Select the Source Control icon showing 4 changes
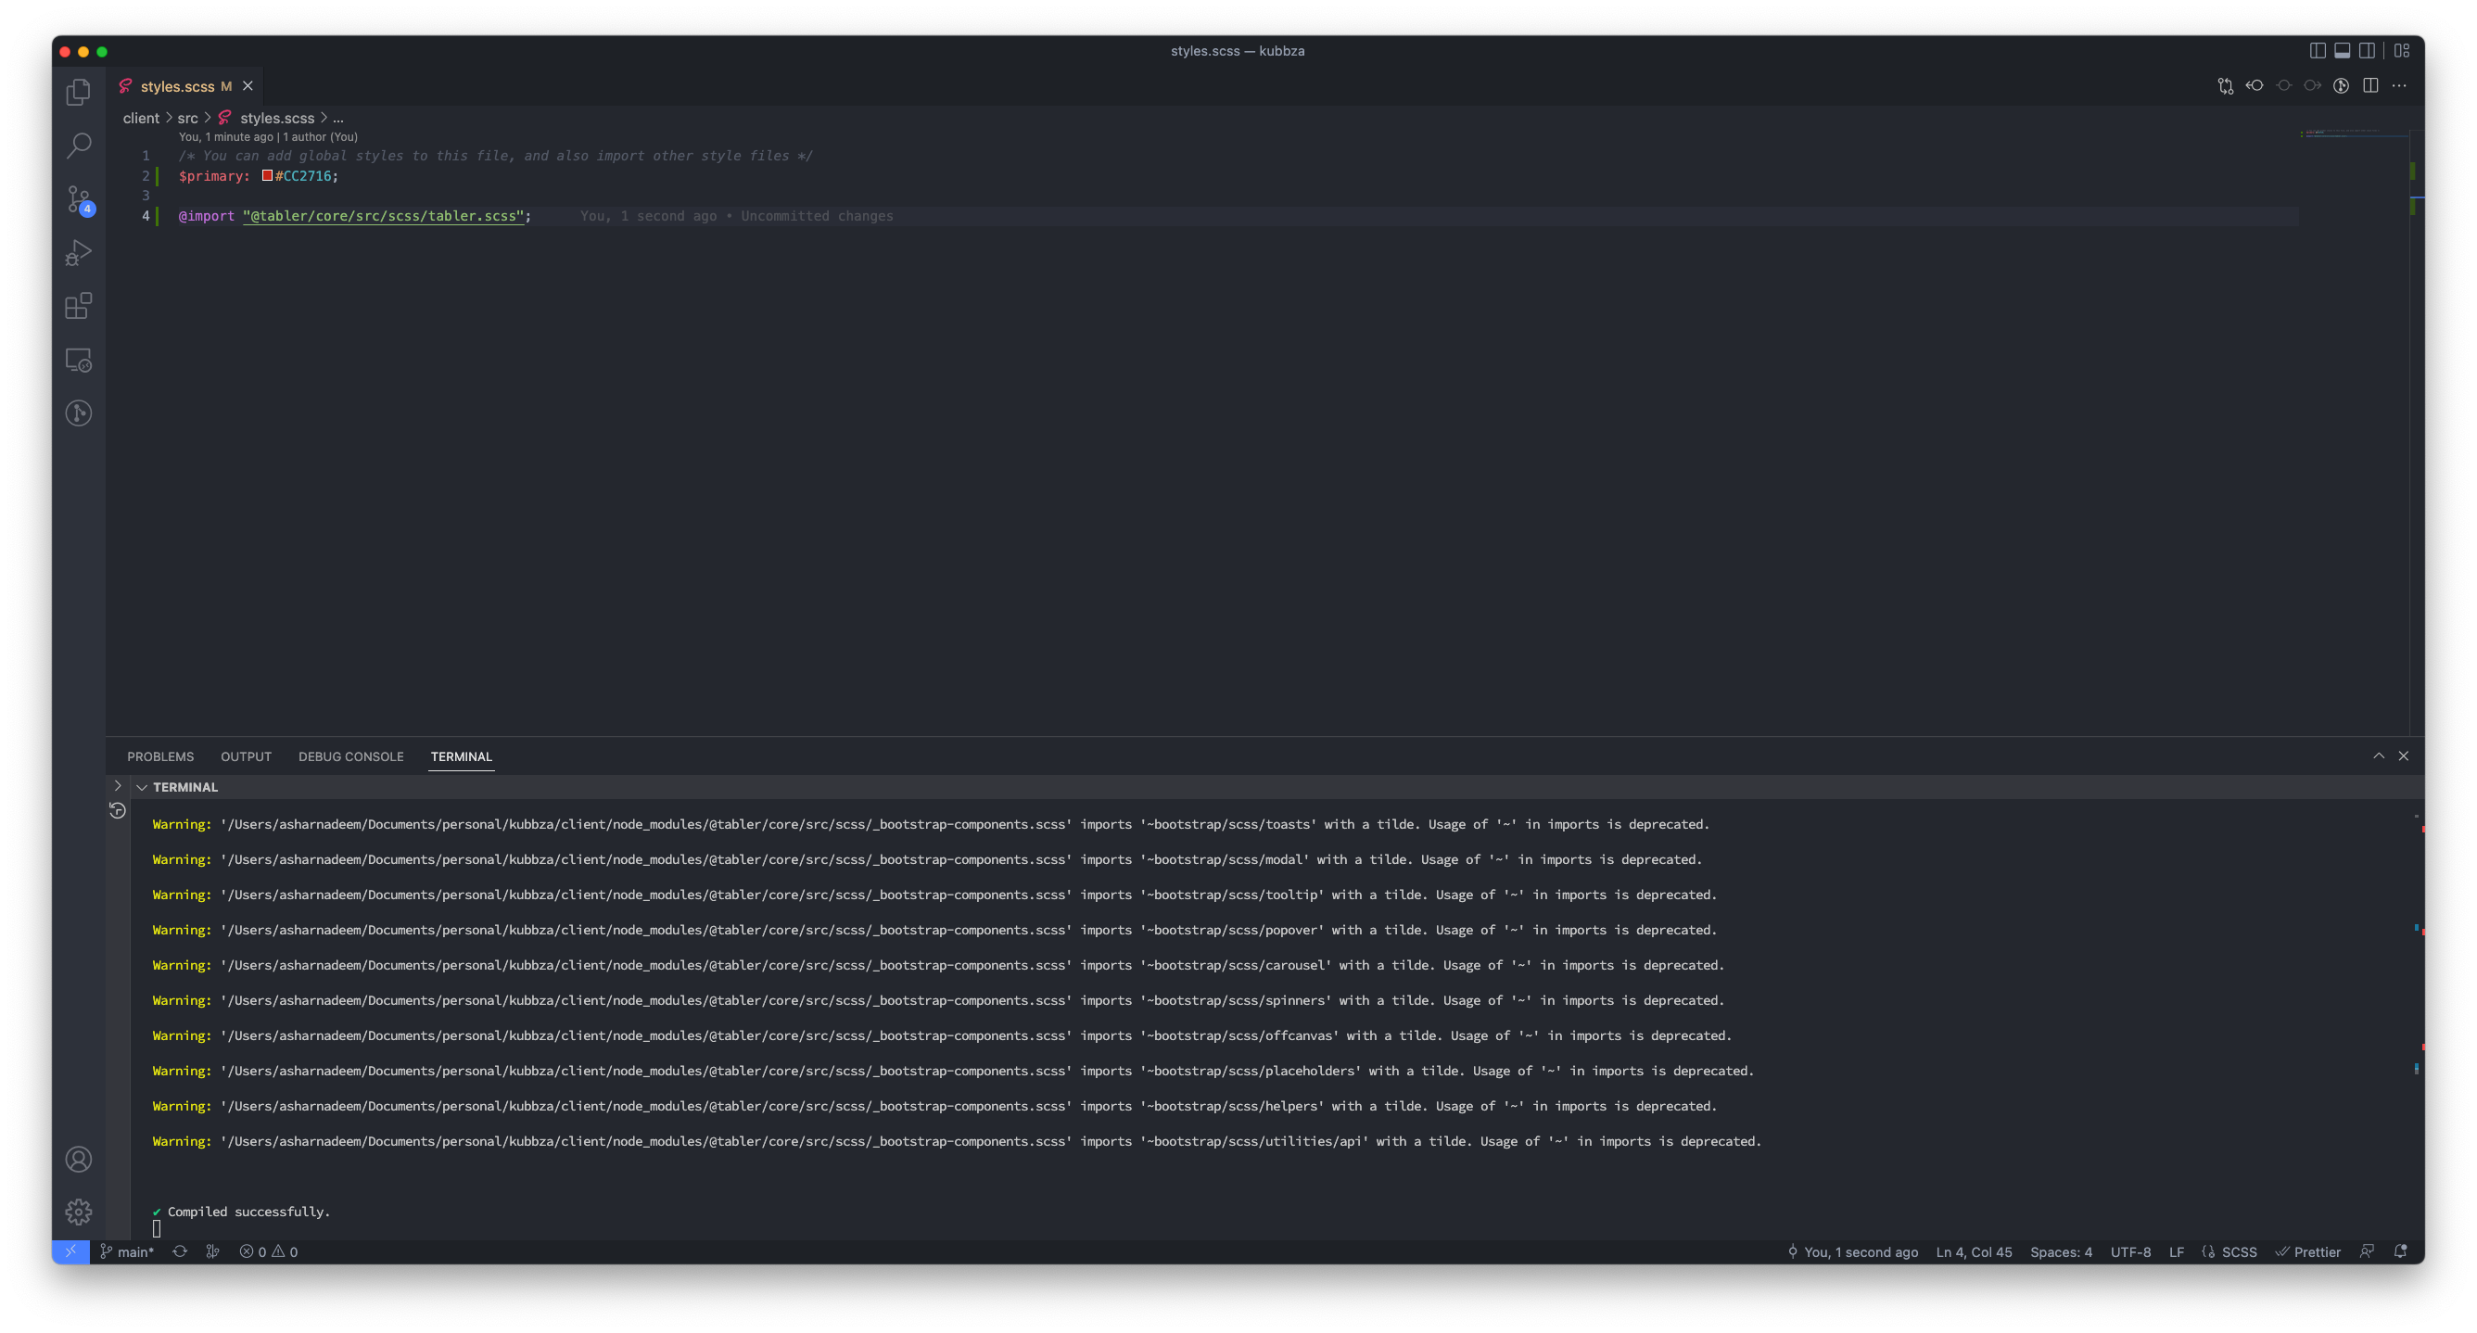The image size is (2477, 1333). coord(78,199)
